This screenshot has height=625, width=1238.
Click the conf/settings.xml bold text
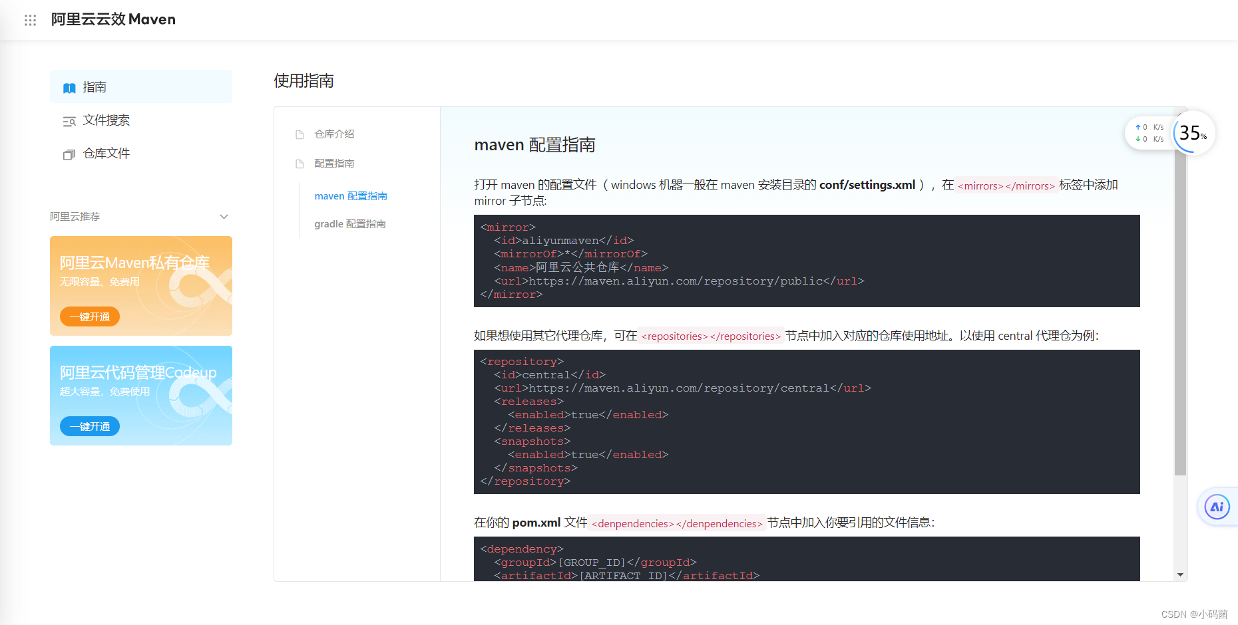coord(867,185)
